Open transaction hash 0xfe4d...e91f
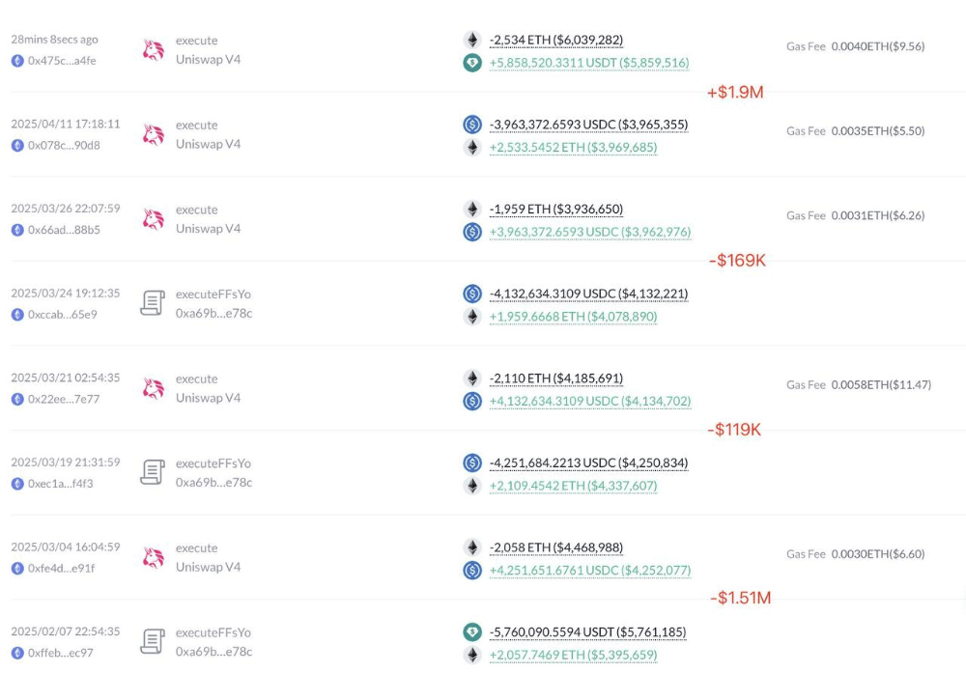Viewport: 966px width, 673px height. (x=61, y=569)
